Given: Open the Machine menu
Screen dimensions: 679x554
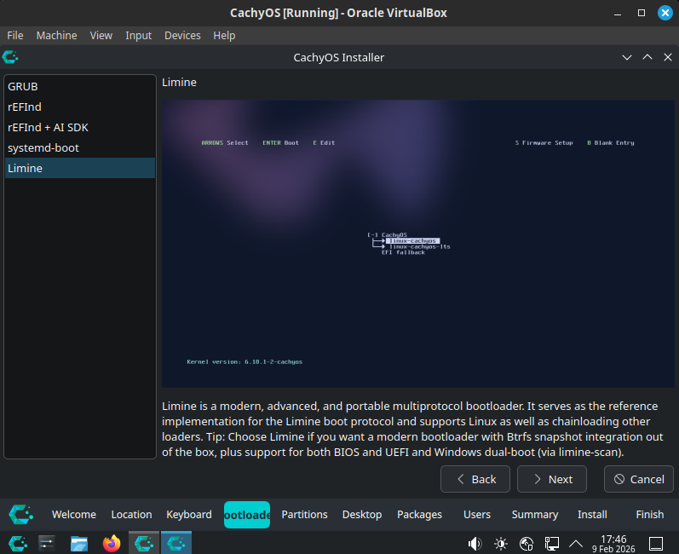Looking at the screenshot, I should point(56,35).
